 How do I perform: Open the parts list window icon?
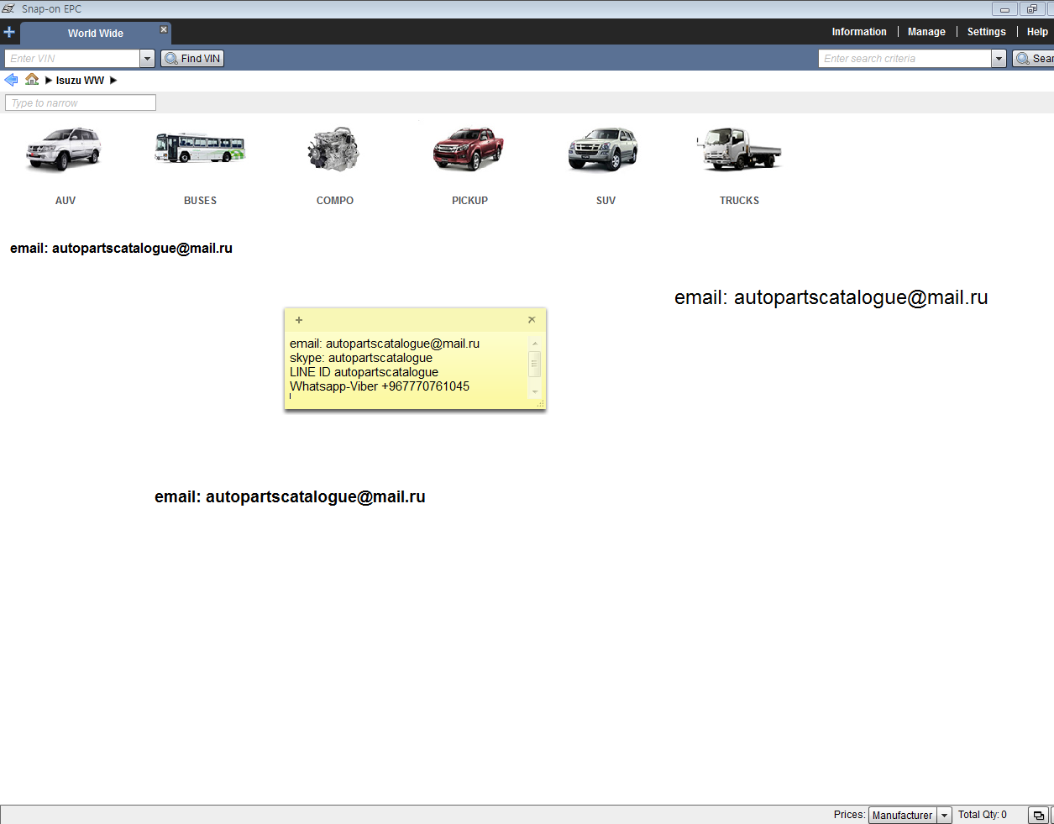[1038, 815]
